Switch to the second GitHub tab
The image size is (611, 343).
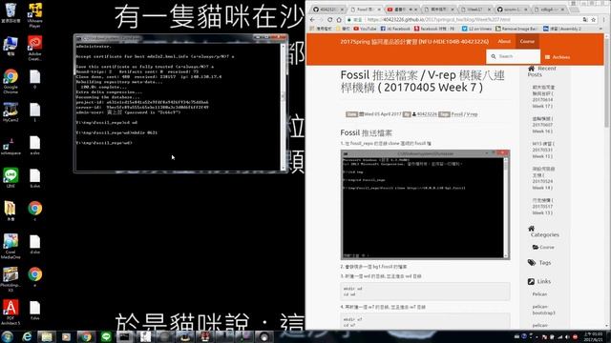512,10
